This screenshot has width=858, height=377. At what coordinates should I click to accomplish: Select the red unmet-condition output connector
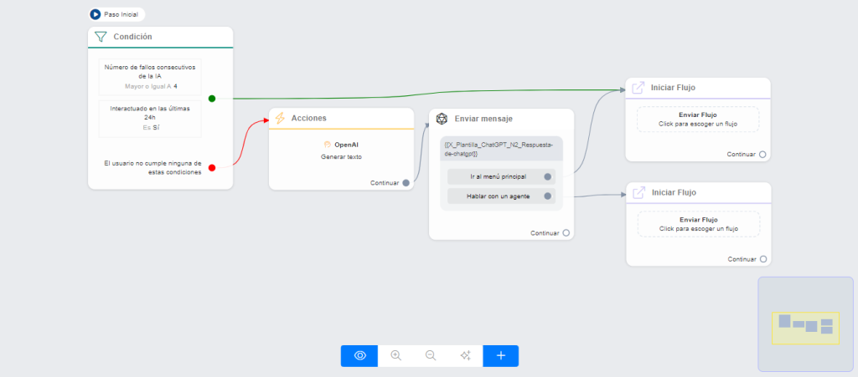212,168
